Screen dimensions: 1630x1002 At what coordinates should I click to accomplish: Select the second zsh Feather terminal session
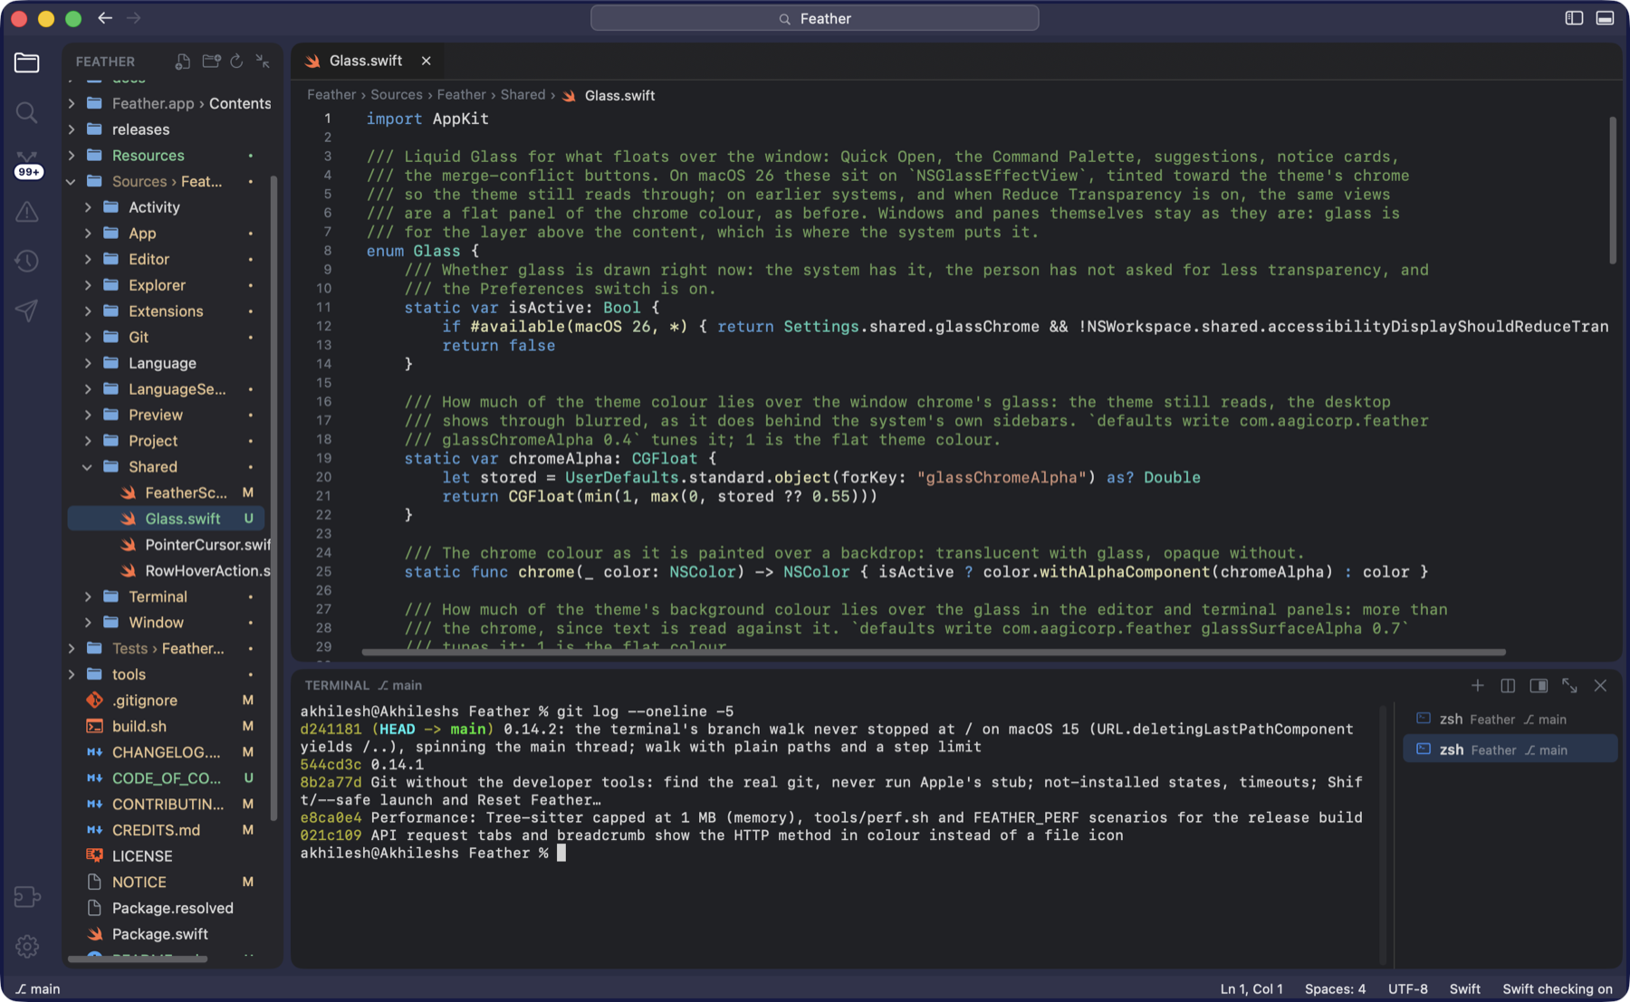pos(1509,750)
